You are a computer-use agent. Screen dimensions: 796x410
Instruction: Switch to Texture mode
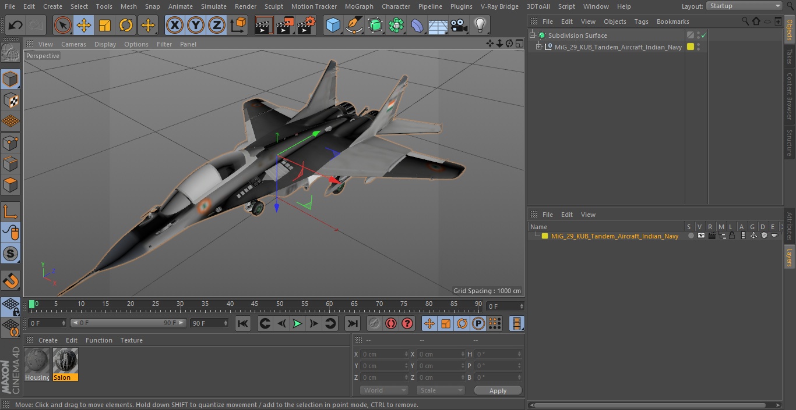tap(10, 100)
